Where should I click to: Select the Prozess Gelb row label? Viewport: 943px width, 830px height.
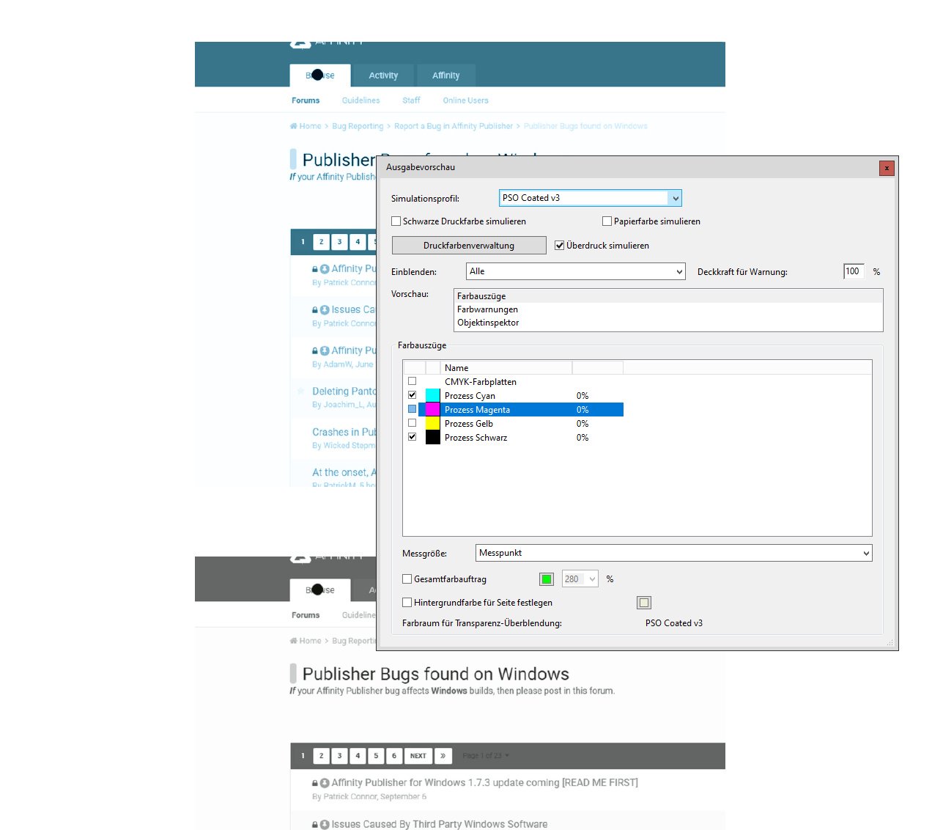pos(469,424)
